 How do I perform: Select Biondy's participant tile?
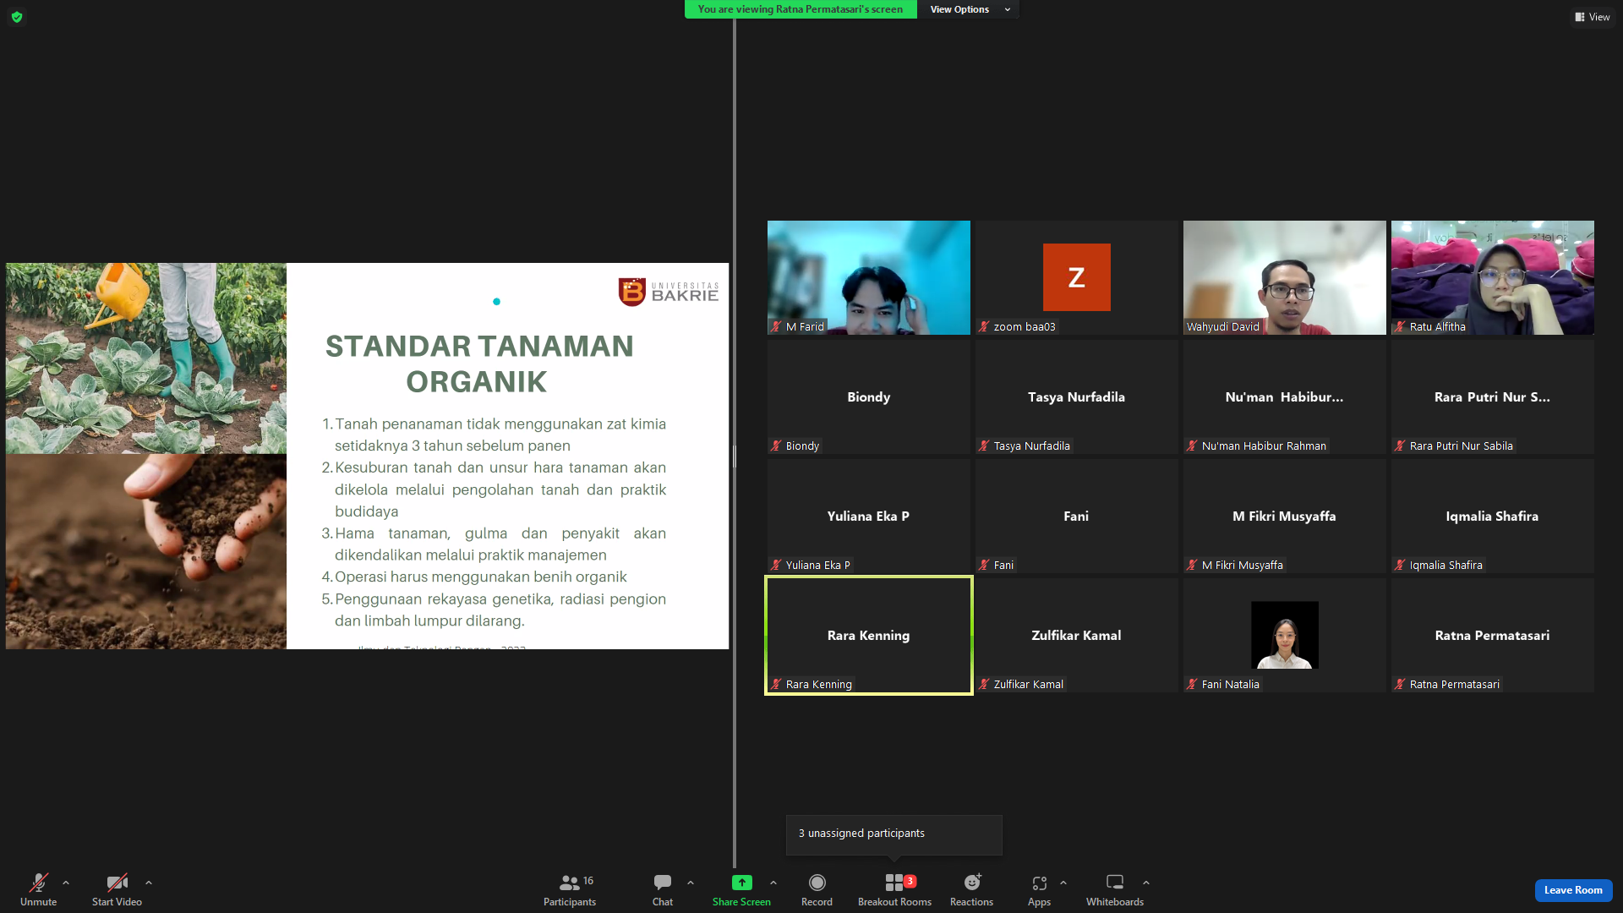point(869,396)
